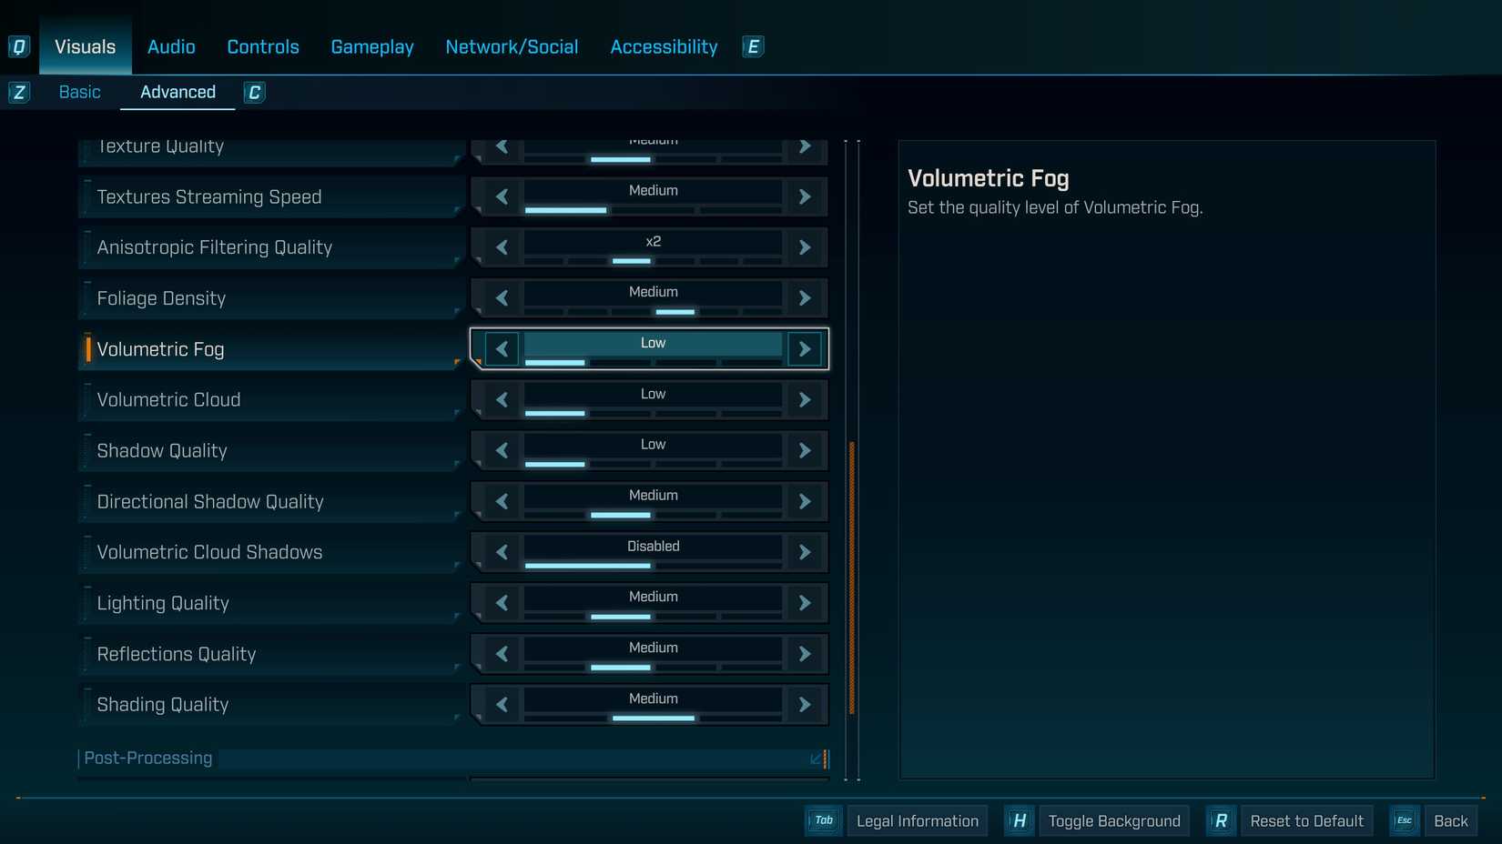
Task: Enable Volumetric Cloud Shadows by stepping right
Action: coord(804,551)
